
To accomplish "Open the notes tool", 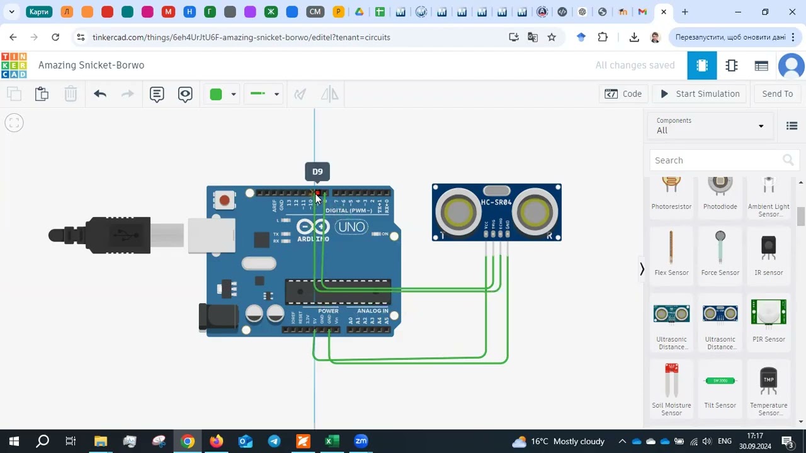I will click(x=157, y=94).
